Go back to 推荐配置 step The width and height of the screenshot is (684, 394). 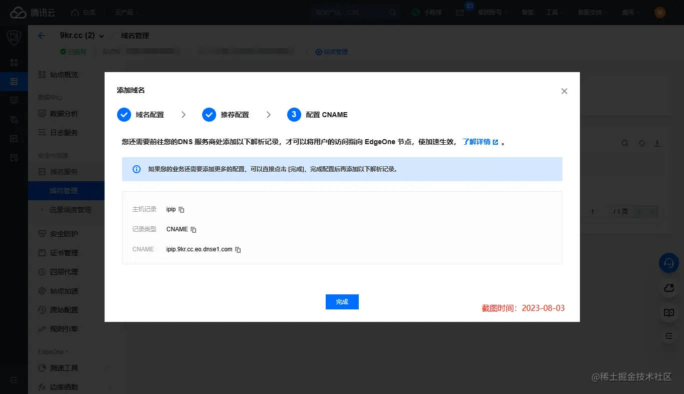click(x=226, y=115)
